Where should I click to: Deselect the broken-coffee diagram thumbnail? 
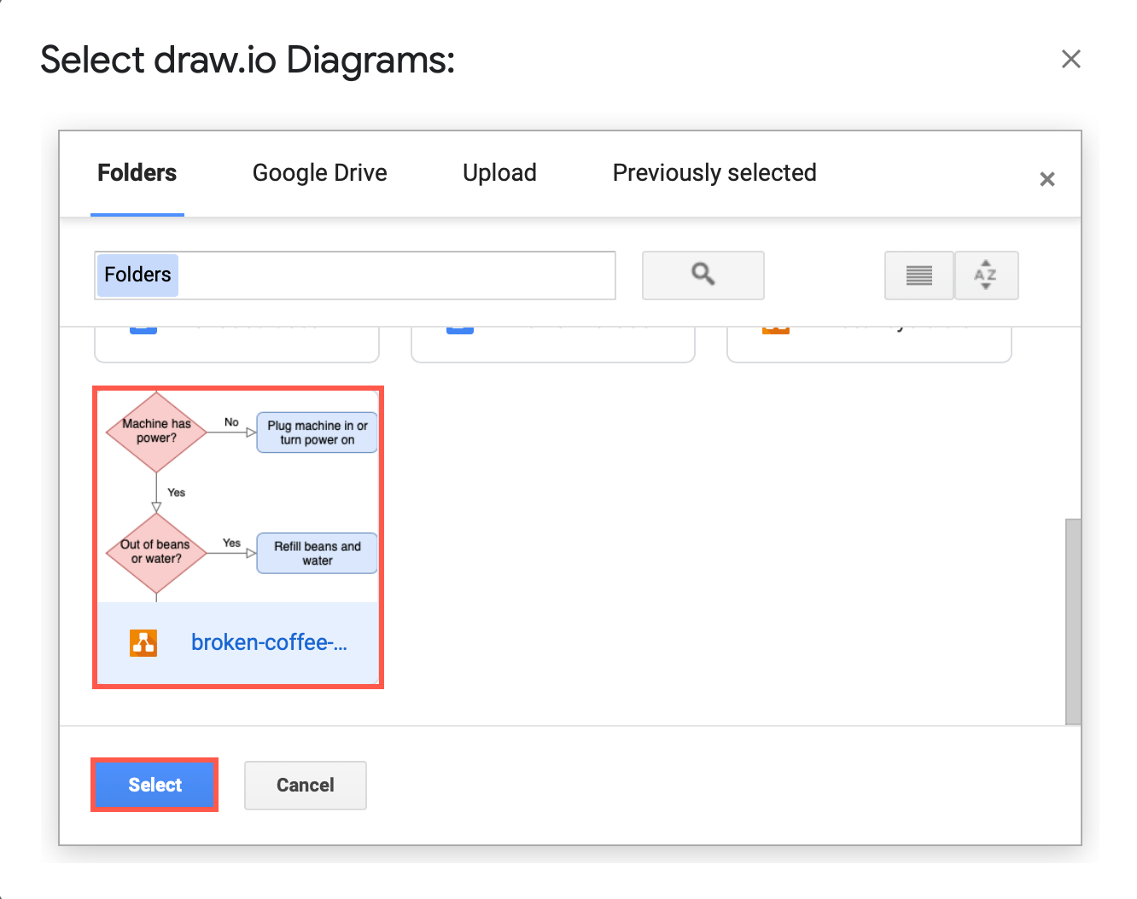237,495
